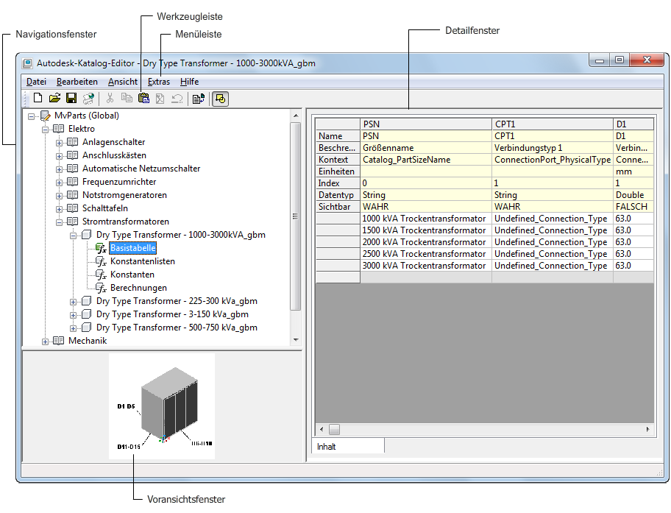This screenshot has height=513, width=671.
Task: Expand the Anlagenschalter node
Action: coord(59,143)
